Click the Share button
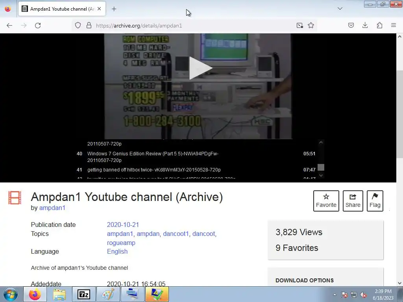 coord(353,201)
